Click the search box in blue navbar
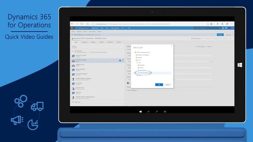The image size is (253, 142). tap(206, 28)
